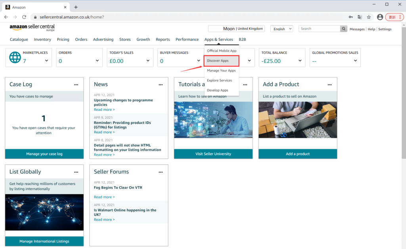The image size is (406, 249).
Task: Open the Chrome profile avatar
Action: click(380, 17)
